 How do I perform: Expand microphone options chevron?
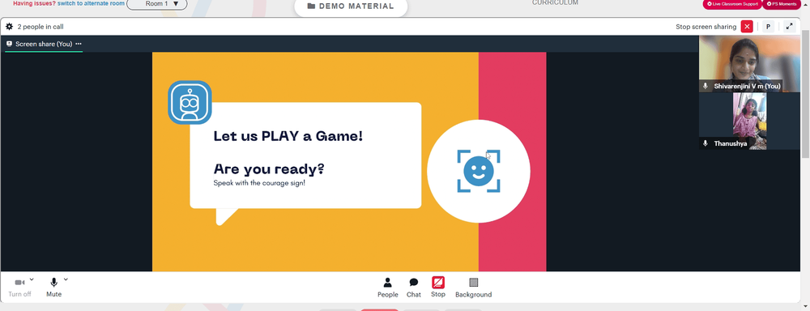click(66, 279)
